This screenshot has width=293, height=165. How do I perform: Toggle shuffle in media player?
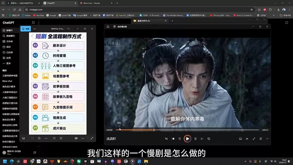pos(166,139)
